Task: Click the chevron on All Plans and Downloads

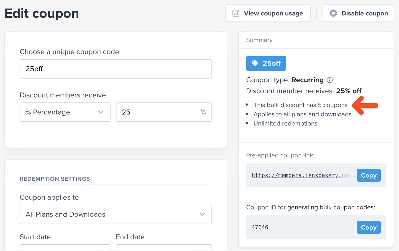Action: click(x=202, y=214)
